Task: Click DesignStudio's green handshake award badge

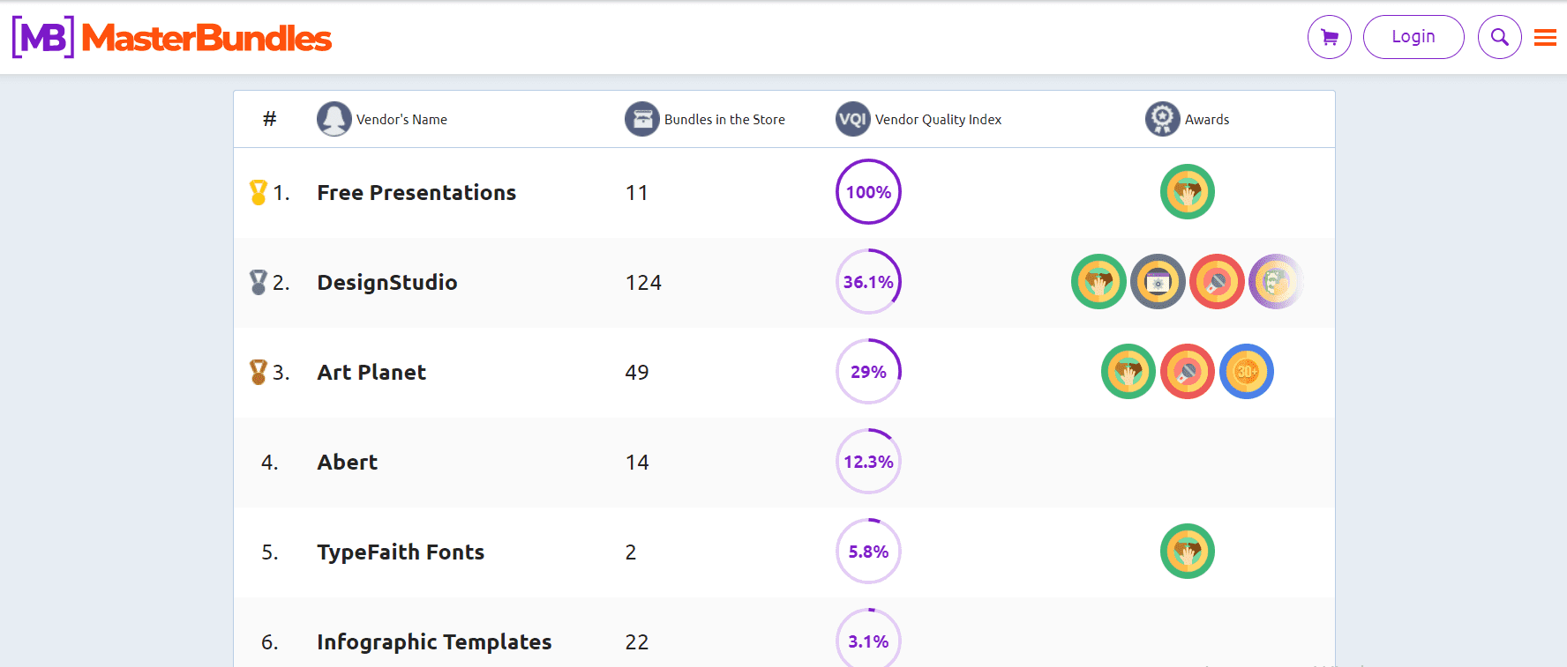Action: (1098, 282)
